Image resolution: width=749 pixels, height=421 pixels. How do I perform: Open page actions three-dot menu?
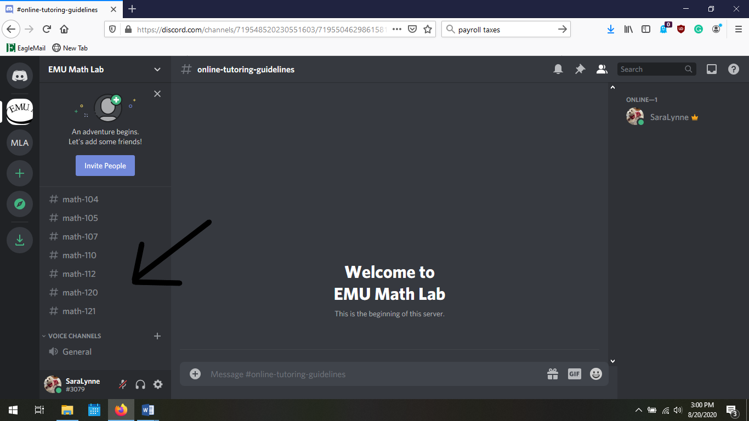click(x=397, y=30)
